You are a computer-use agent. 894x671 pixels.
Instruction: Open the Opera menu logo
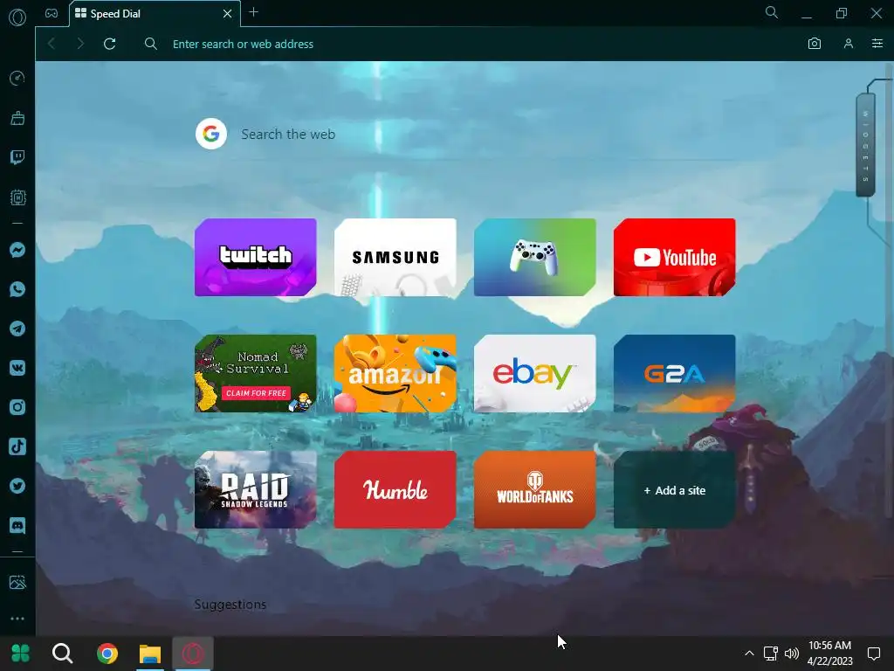pos(17,17)
